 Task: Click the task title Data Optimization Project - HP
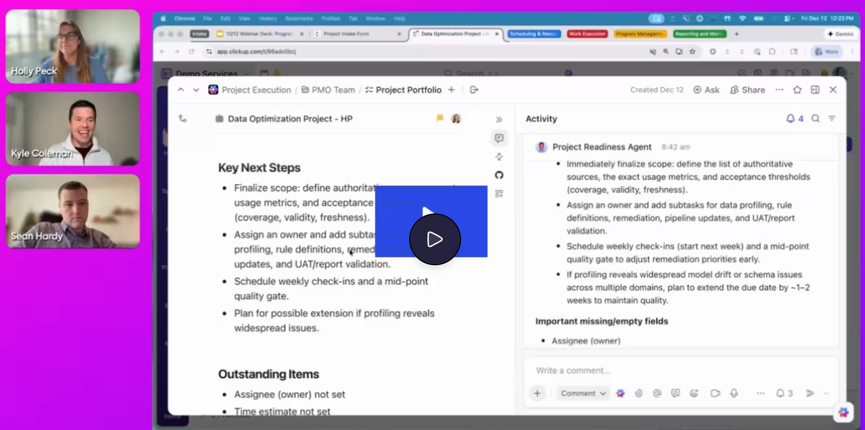[290, 119]
